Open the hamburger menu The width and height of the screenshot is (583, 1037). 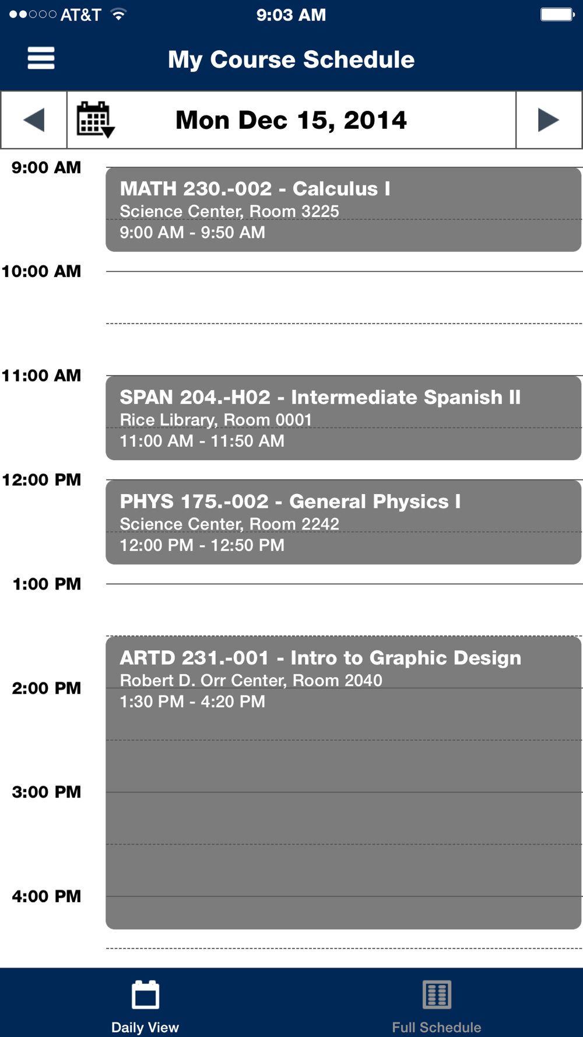[41, 58]
